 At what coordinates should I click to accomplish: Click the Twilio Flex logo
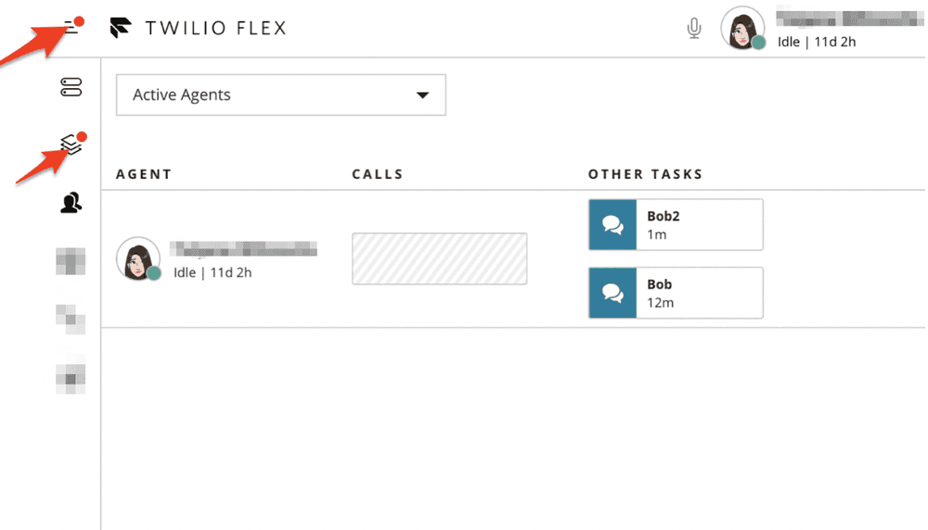pyautogui.click(x=121, y=28)
